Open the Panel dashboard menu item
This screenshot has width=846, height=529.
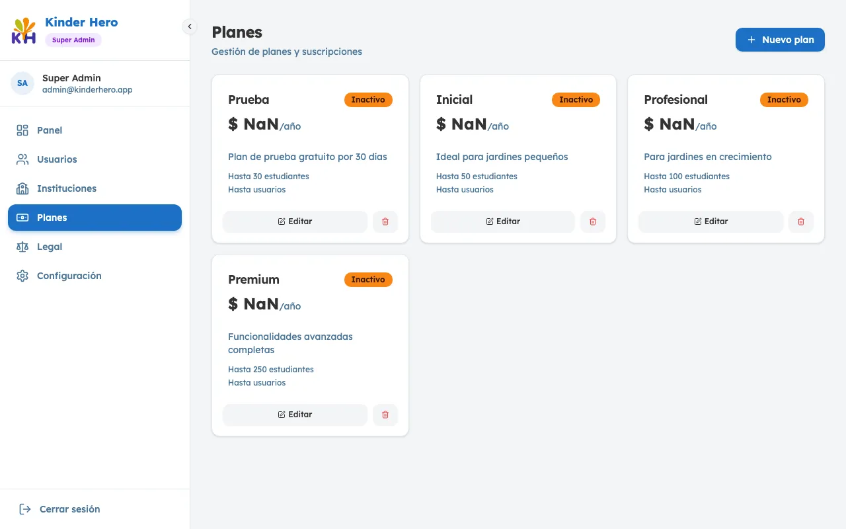click(50, 130)
